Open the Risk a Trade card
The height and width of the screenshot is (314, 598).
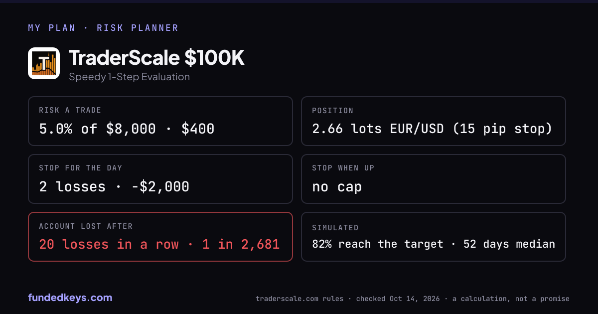tap(160, 121)
